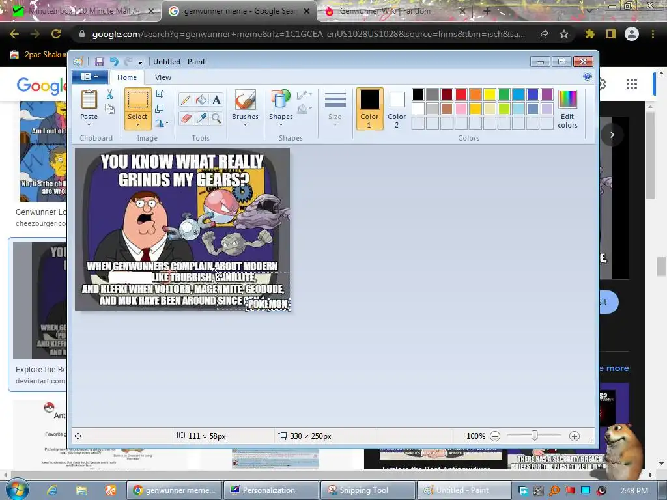Click Chrome back arrow button

pos(14,34)
